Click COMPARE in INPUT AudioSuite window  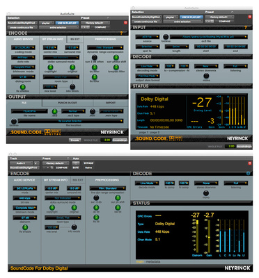click(224, 22)
